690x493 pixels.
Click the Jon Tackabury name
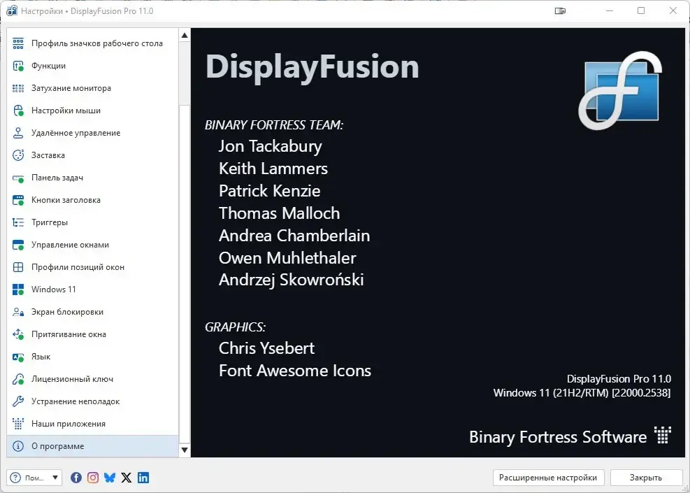[x=270, y=146]
